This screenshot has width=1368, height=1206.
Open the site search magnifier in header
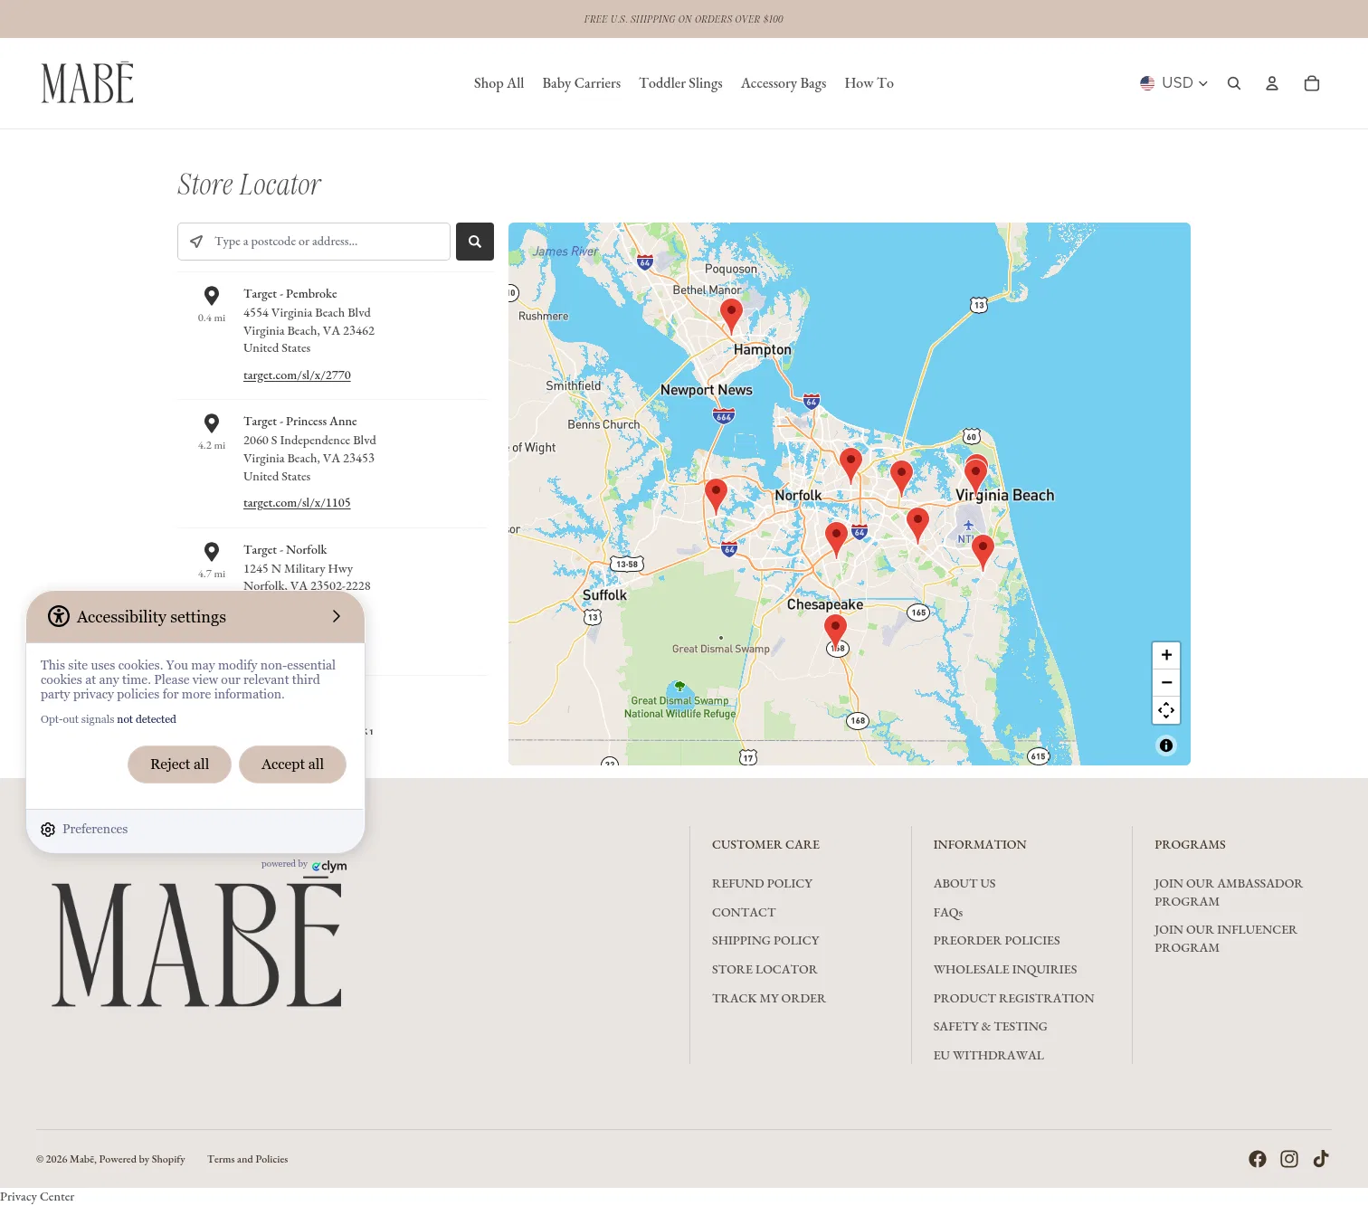tap(1233, 83)
